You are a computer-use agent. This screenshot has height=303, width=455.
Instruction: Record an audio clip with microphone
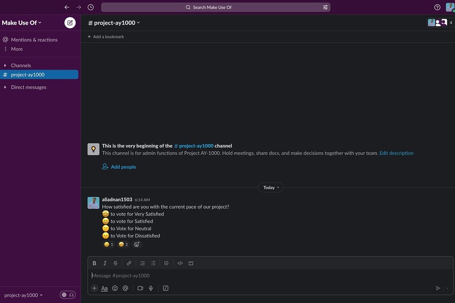[151, 288]
